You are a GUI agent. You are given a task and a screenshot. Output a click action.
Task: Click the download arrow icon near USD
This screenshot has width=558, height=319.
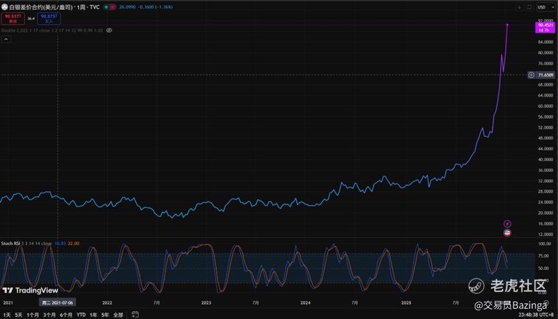(519, 7)
